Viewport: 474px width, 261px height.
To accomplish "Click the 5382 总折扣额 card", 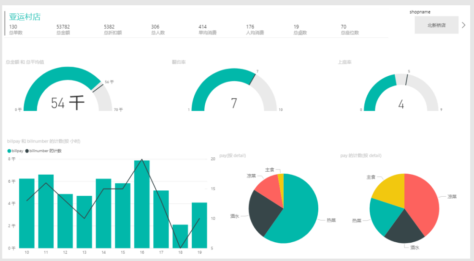I will [112, 30].
